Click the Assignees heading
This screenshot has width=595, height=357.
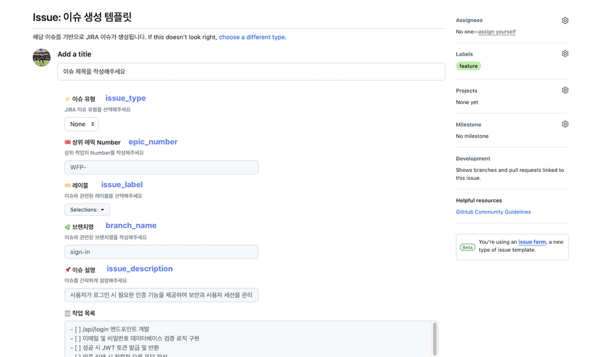[x=469, y=20]
